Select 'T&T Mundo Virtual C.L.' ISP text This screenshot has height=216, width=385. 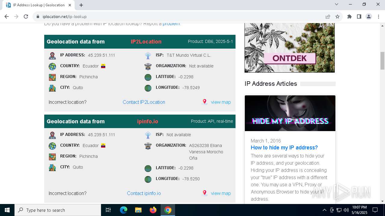[x=189, y=55]
